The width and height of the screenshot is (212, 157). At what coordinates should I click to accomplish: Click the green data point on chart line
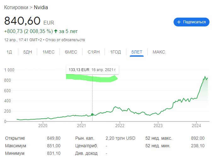tap(92, 115)
